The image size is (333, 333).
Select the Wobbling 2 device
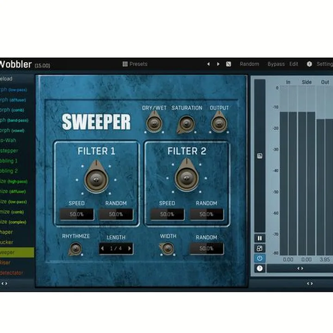(17, 171)
